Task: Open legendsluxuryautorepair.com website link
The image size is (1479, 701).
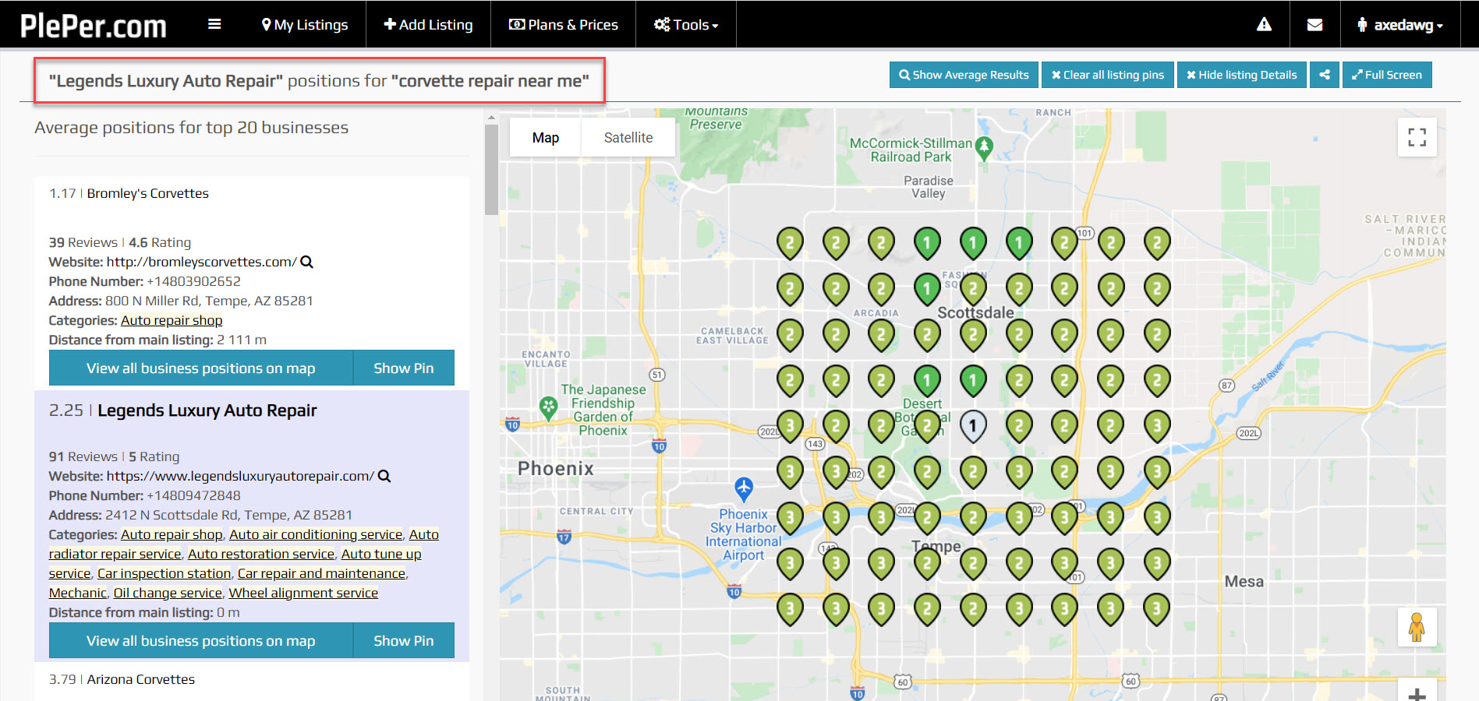Action: pos(240,476)
